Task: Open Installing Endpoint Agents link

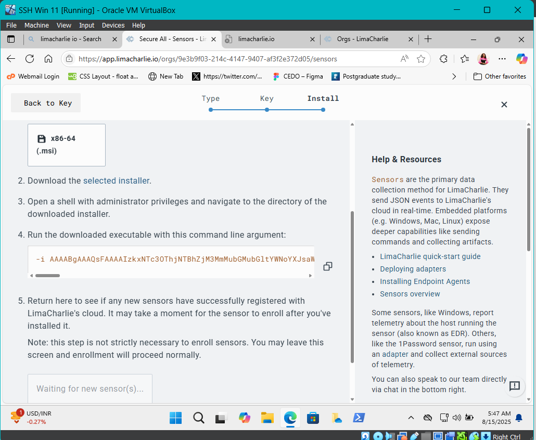Action: tap(425, 281)
